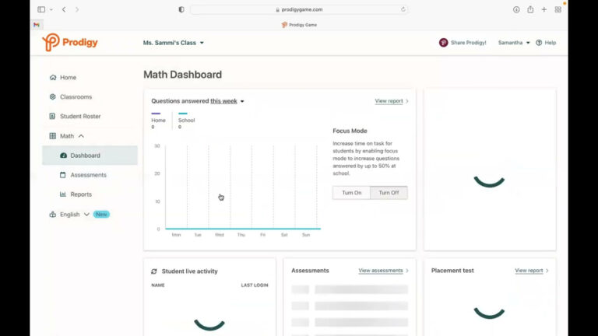598x336 pixels.
Task: Click the Classrooms gear-like icon
Action: coord(53,96)
